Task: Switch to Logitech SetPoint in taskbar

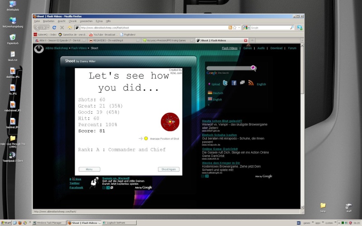Action: [x=119, y=223]
